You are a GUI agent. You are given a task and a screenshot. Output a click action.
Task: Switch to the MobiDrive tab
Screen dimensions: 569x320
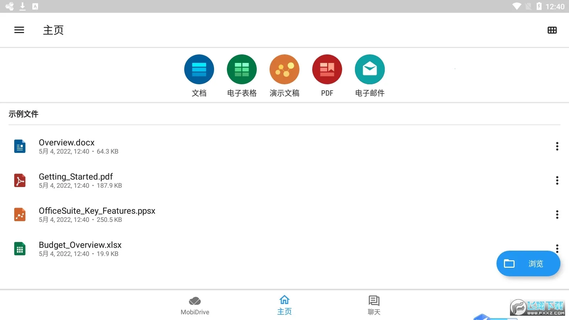[195, 305]
